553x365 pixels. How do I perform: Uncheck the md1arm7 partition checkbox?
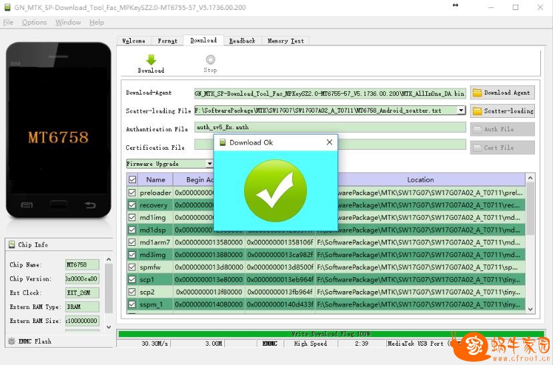[132, 242]
